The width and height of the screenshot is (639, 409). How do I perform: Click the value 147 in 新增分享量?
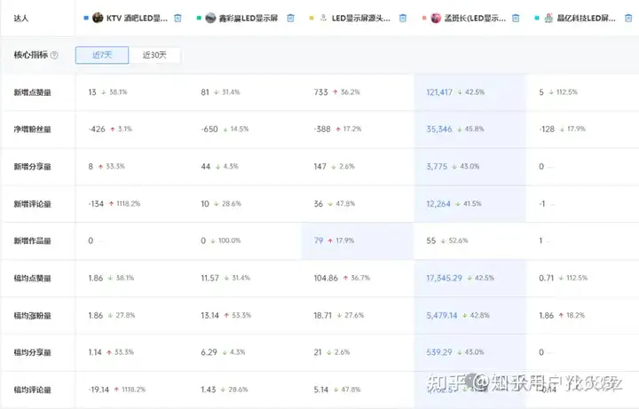pos(319,167)
